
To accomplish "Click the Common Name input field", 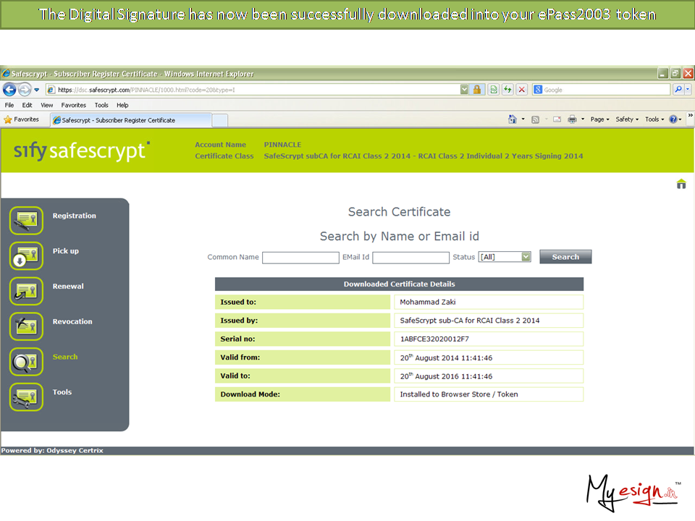I will [x=300, y=258].
